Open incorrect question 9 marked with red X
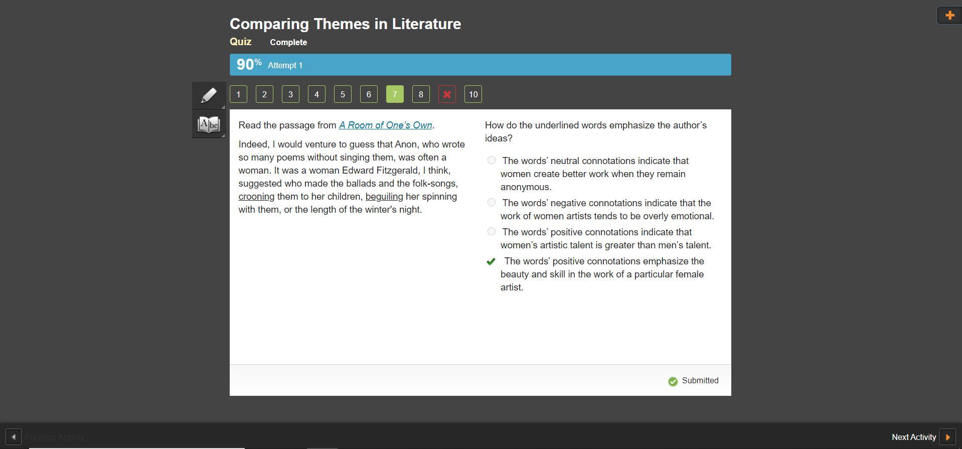The height and width of the screenshot is (449, 962). [447, 94]
